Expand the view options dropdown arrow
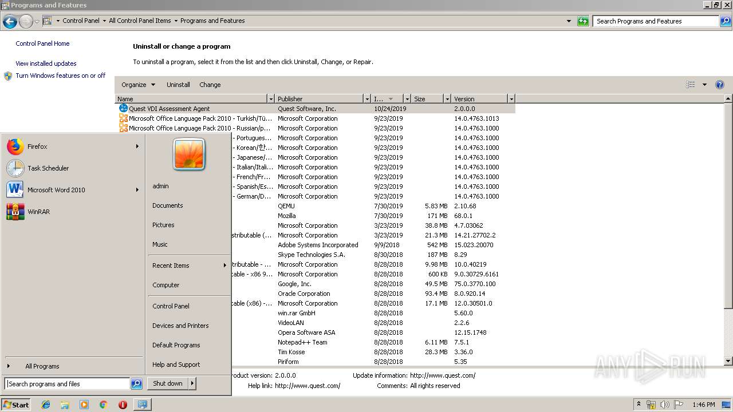This screenshot has height=412, width=733. (704, 85)
